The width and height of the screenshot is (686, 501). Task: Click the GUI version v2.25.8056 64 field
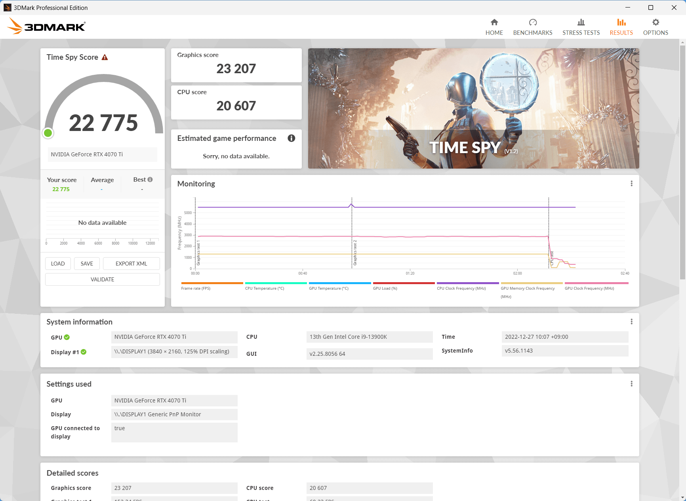370,354
